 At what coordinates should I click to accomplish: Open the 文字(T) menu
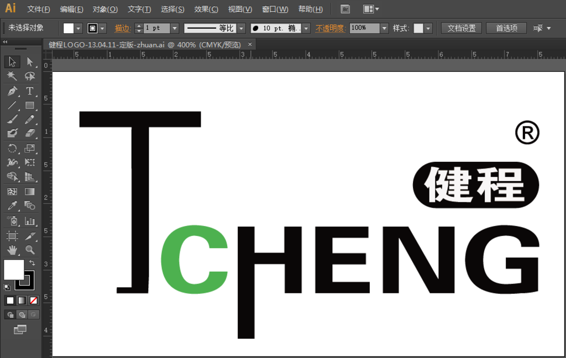(x=139, y=9)
